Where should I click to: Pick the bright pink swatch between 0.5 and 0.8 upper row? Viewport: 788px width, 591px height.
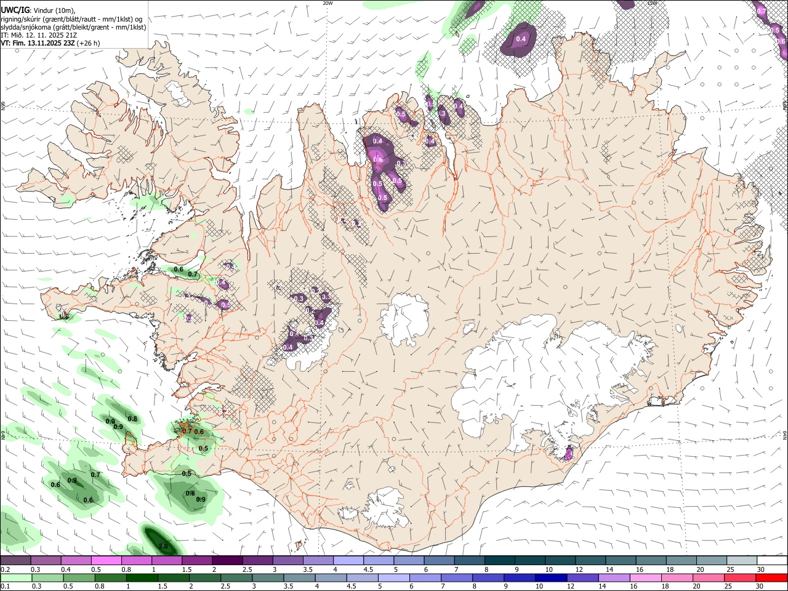pyautogui.click(x=106, y=561)
